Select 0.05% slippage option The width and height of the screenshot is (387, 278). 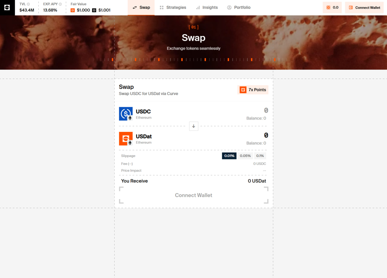[245, 156]
